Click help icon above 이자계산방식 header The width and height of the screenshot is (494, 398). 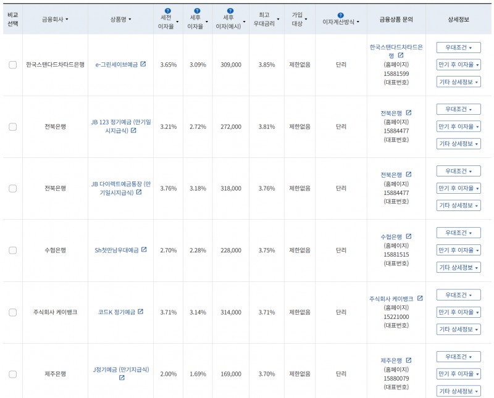pos(341,15)
